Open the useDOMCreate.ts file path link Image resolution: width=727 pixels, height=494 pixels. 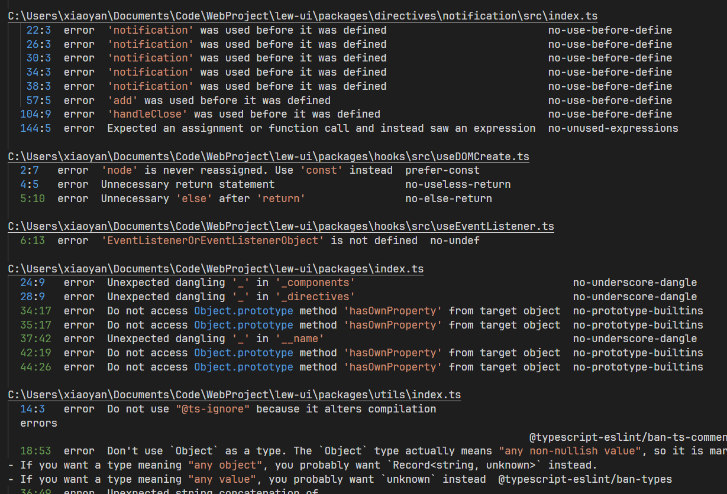pyautogui.click(x=269, y=157)
